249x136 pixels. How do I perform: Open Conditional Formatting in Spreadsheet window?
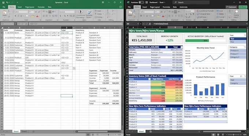(81, 14)
